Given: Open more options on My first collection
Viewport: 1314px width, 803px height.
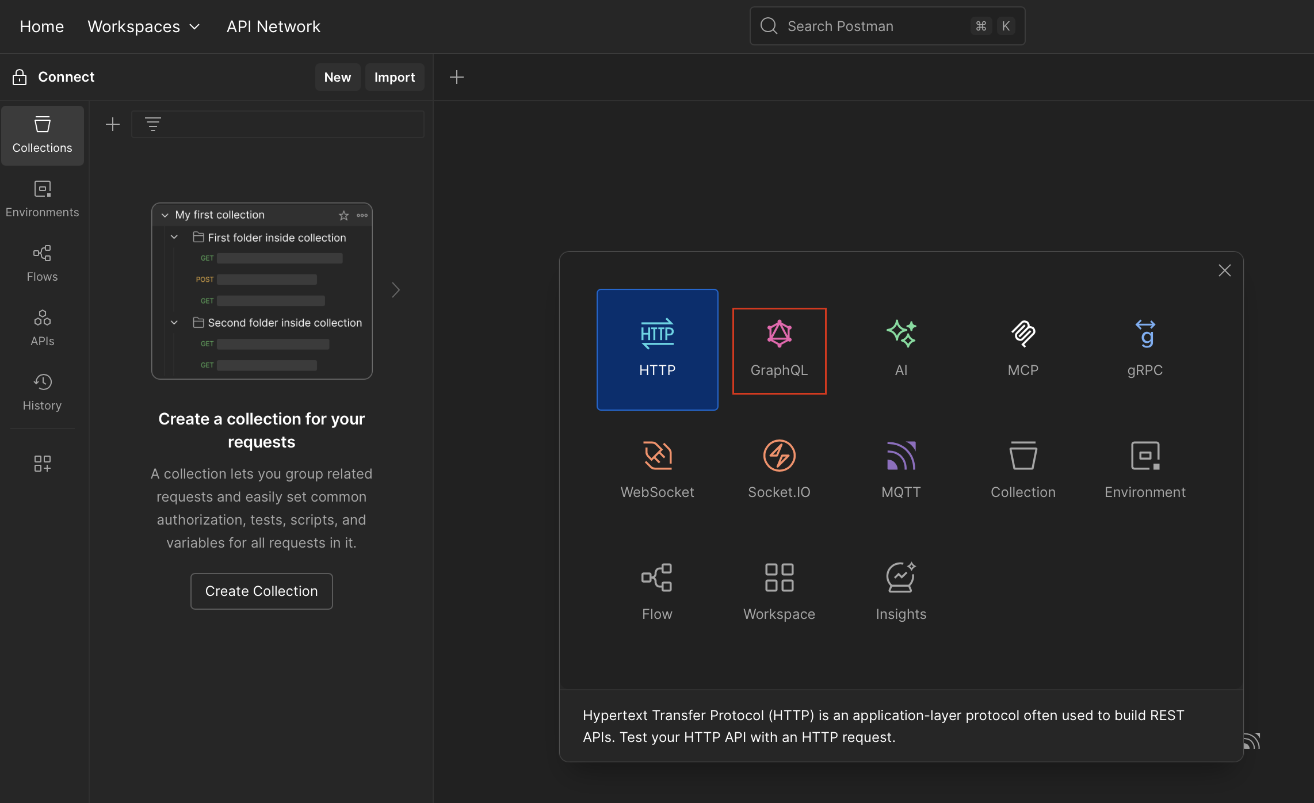Looking at the screenshot, I should 362,215.
